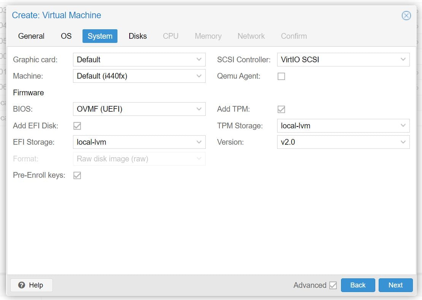Click the Help question mark button
422x300 pixels.
(31, 285)
